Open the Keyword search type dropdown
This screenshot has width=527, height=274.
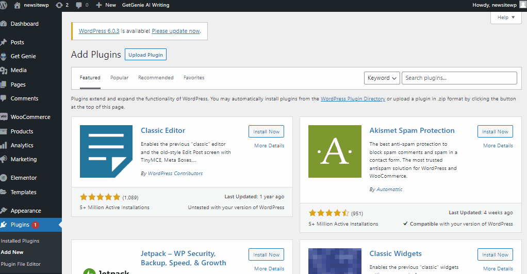click(x=382, y=78)
